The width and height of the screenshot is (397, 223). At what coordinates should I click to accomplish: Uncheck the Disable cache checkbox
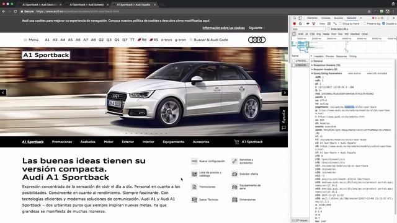click(383, 24)
